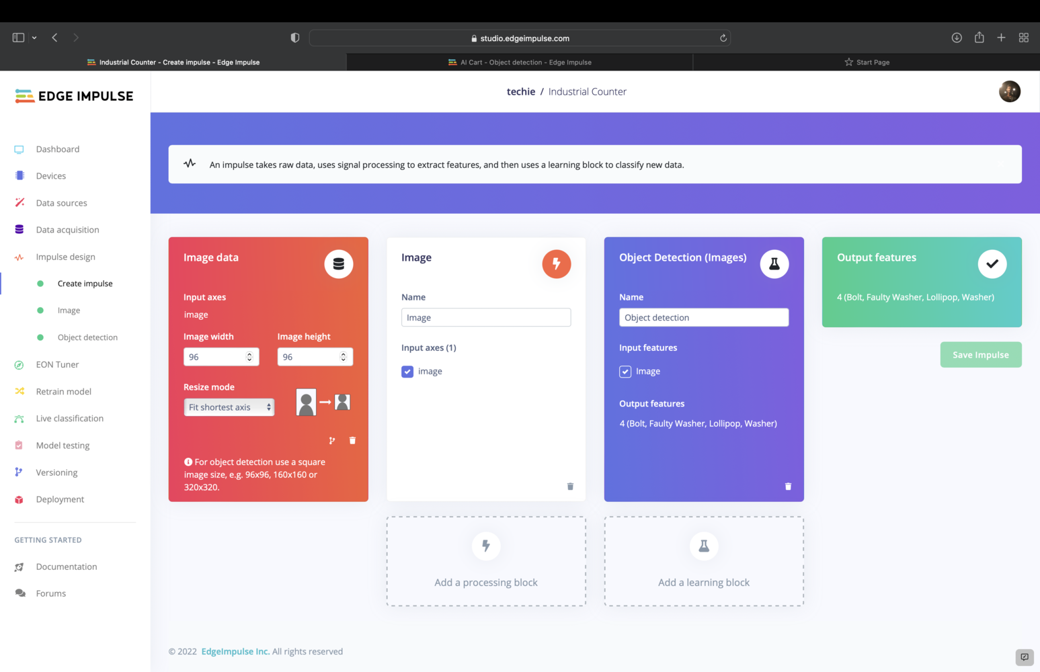The image size is (1040, 672).
Task: Edit the Image block Name field
Action: click(x=486, y=317)
